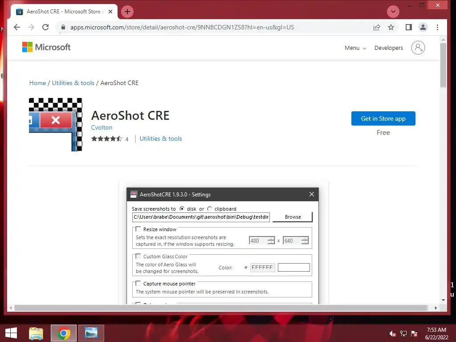Click the Microsoft logo
Screen dimensions: 456x342
(x=46, y=47)
